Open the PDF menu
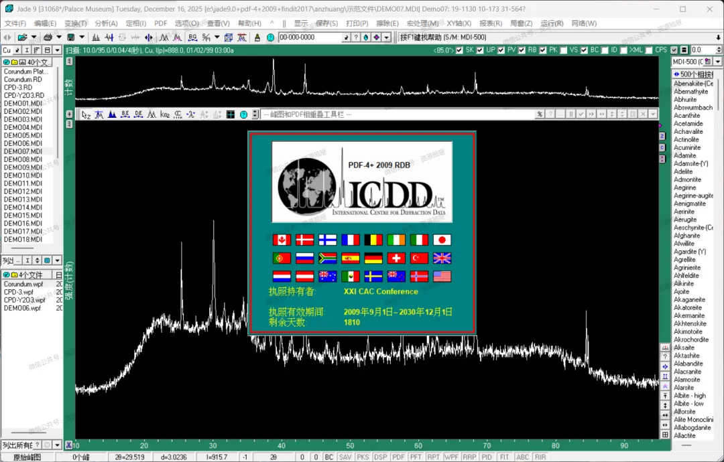This screenshot has width=724, height=462. 161,23
